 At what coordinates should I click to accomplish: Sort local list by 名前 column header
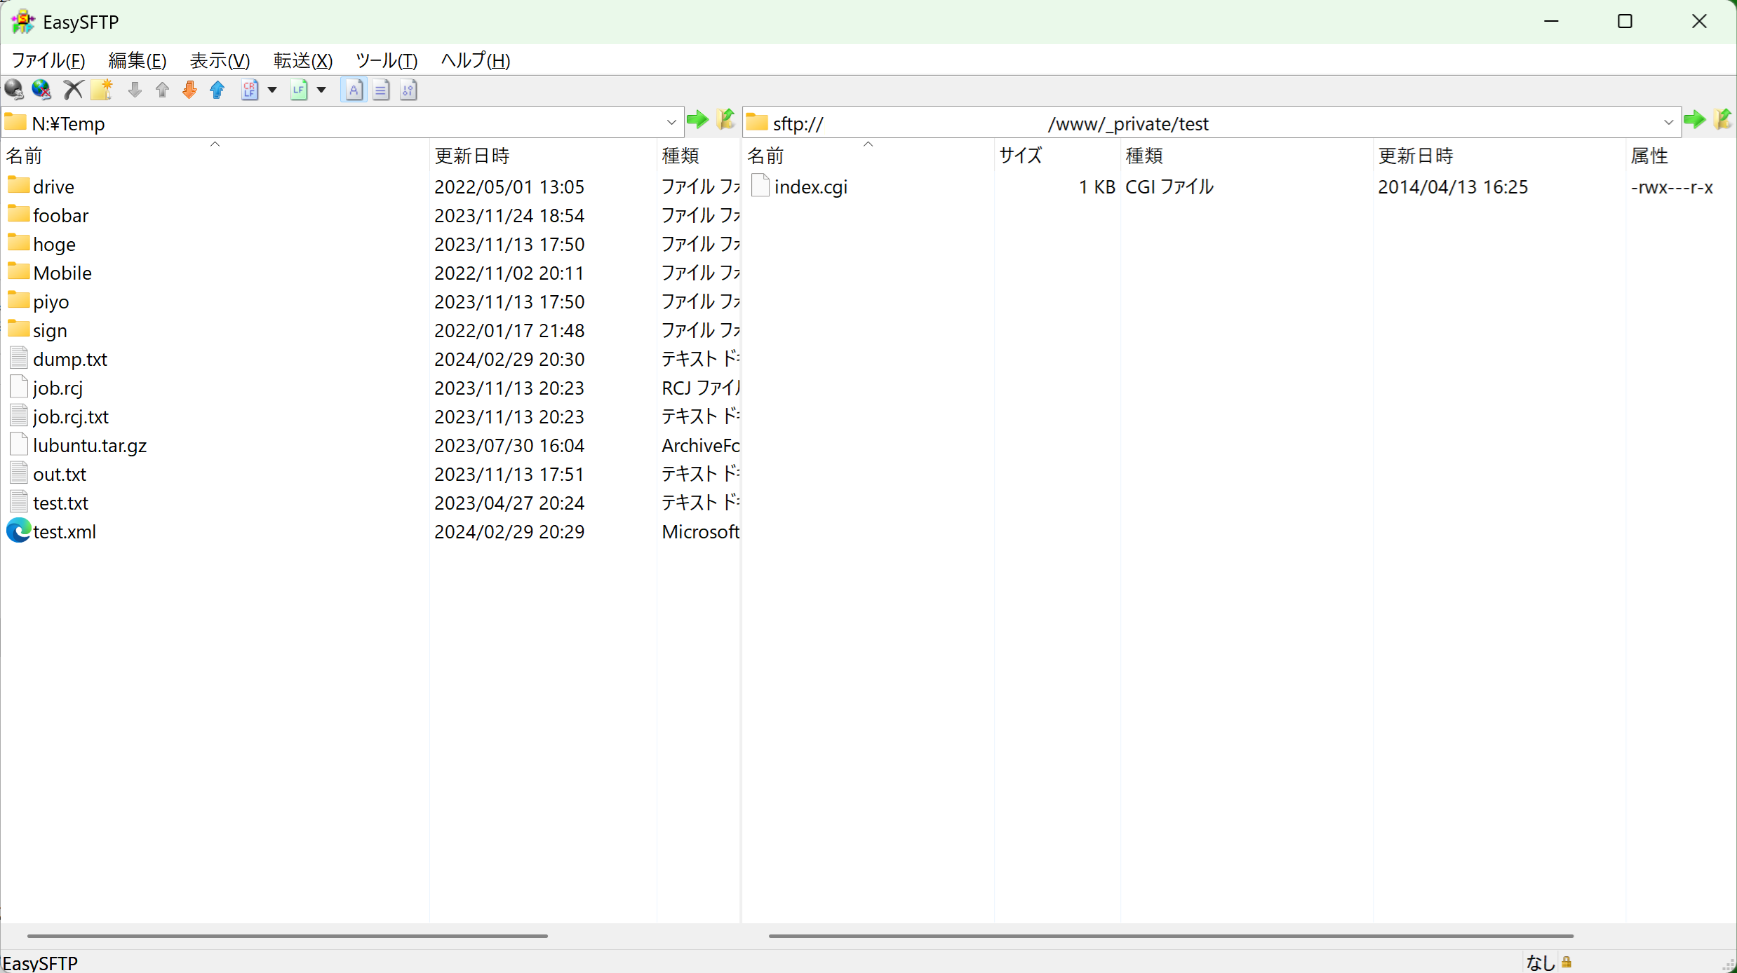click(x=215, y=156)
